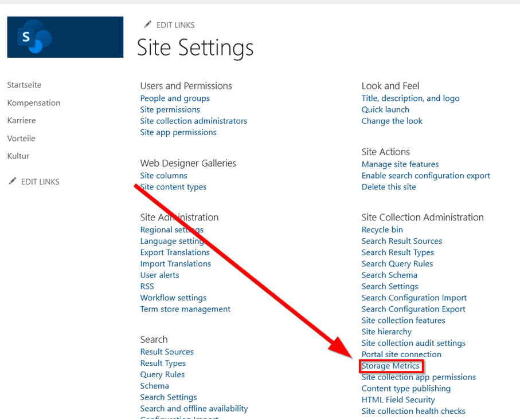The width and height of the screenshot is (520, 419).
Task: Navigate to Karriere in the sidebar
Action: [21, 121]
